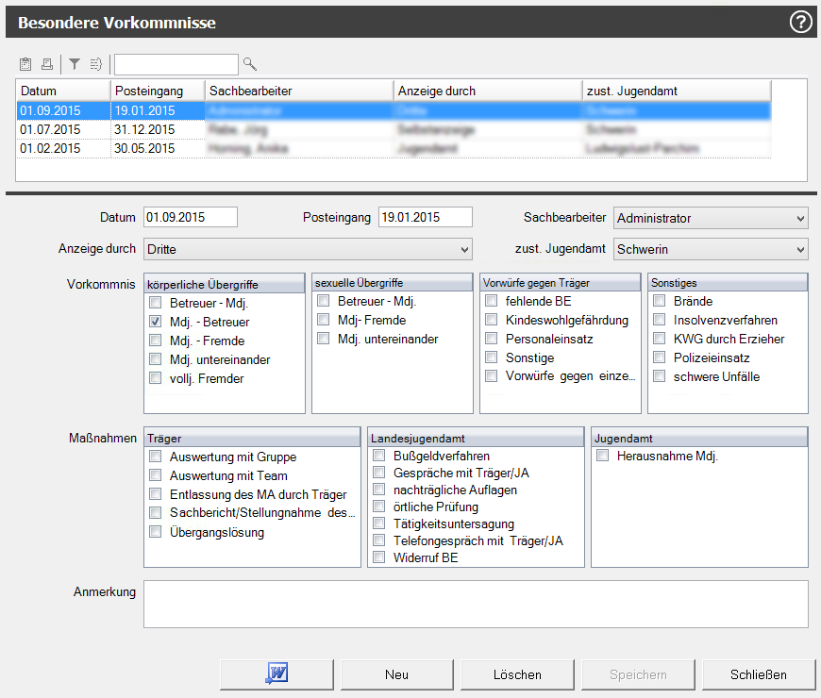Click the funnel filter icon

point(75,64)
